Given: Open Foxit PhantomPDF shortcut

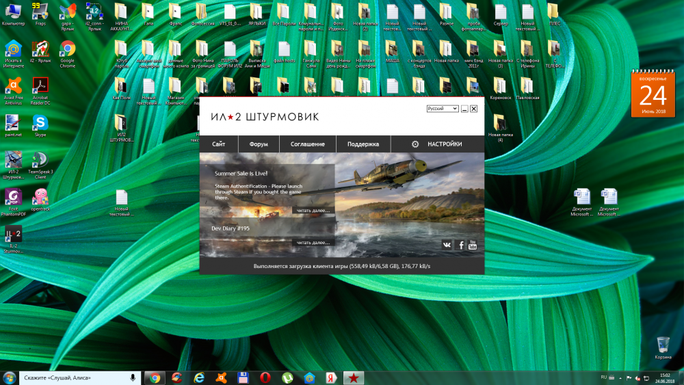Looking at the screenshot, I should pyautogui.click(x=13, y=202).
